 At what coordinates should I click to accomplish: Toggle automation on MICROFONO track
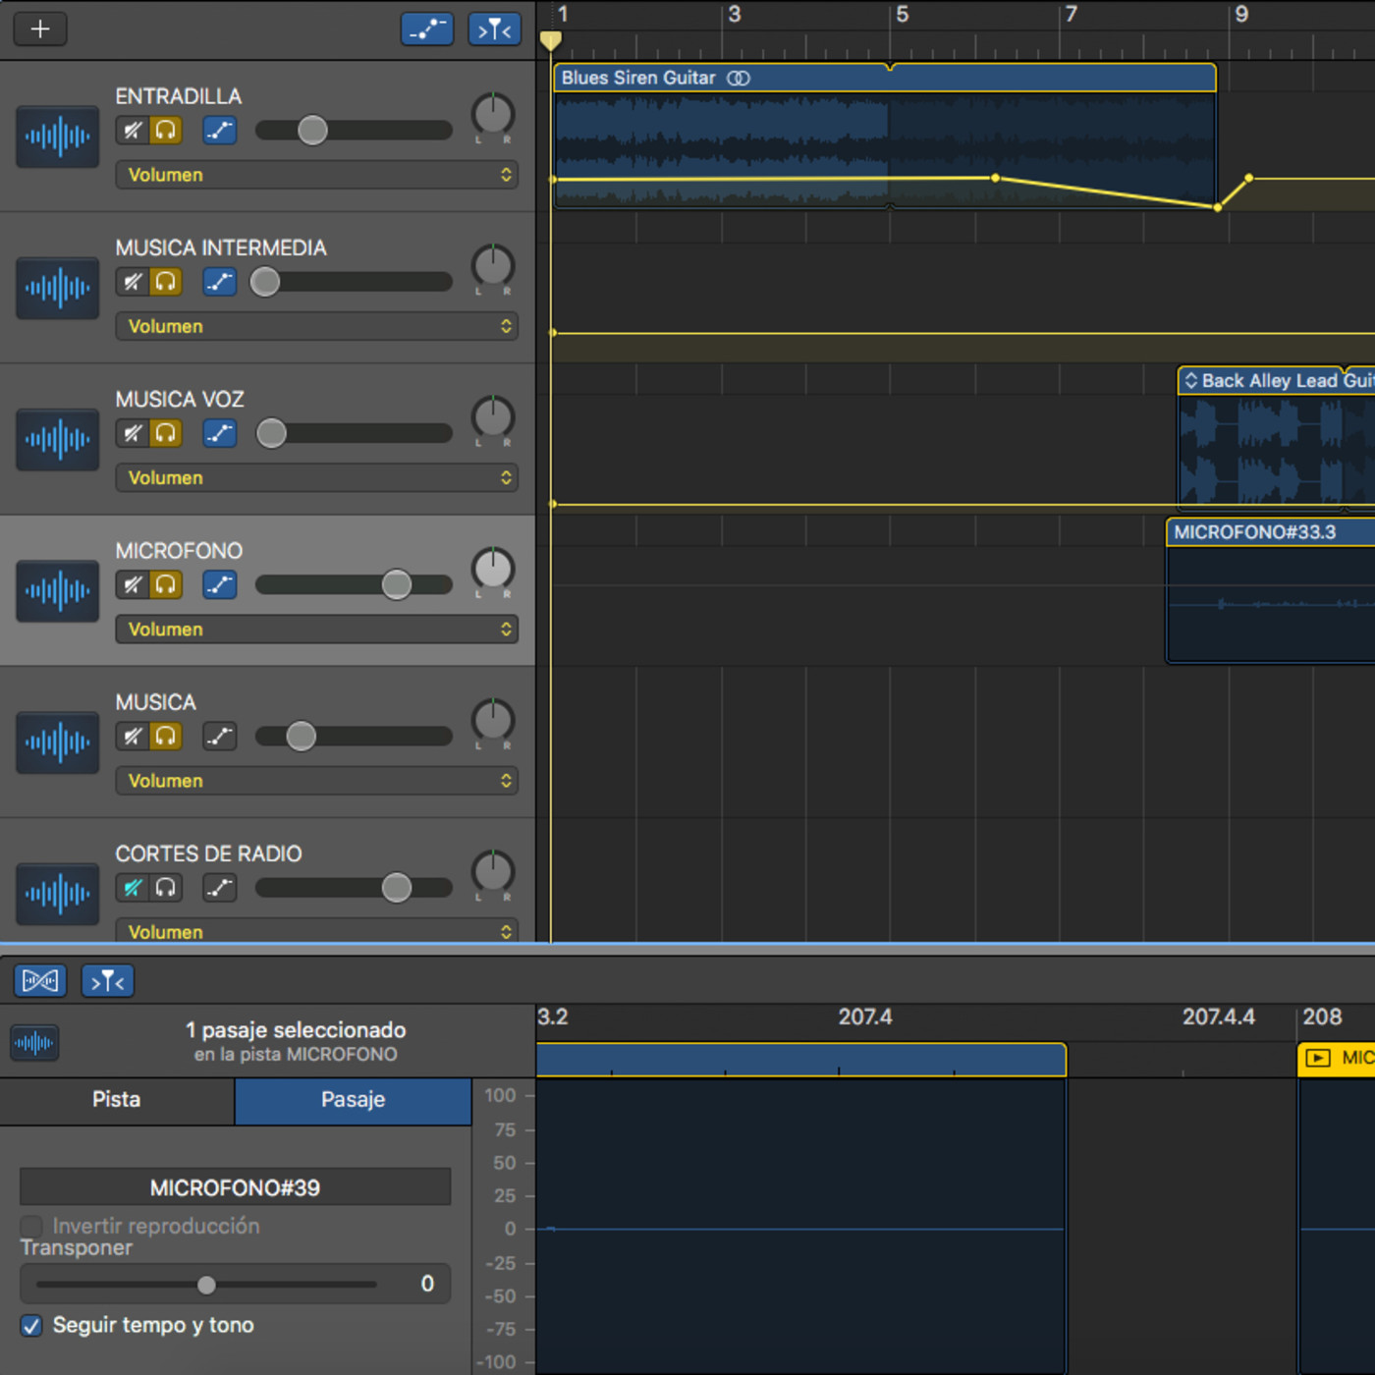220,584
